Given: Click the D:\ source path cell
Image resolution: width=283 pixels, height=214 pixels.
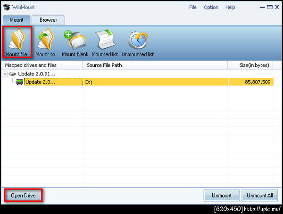Looking at the screenshot, I should coord(156,82).
